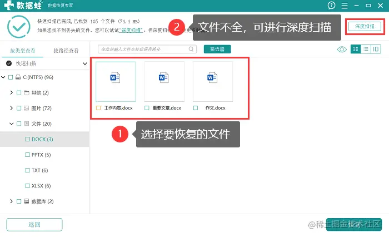Image resolution: width=389 pixels, height=237 pixels.
Task: Select the 作文.docx thumbnail
Action: click(213, 81)
